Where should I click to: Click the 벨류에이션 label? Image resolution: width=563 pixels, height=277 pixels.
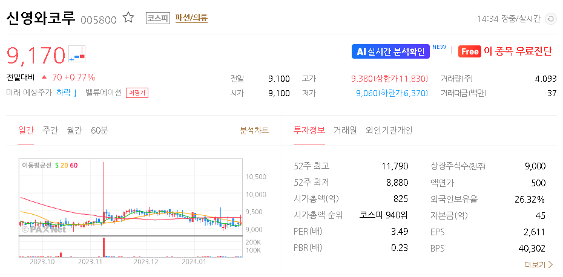104,93
